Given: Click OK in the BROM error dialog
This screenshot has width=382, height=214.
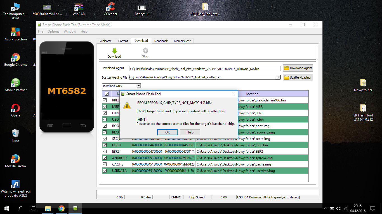Looking at the screenshot, I should [168, 132].
